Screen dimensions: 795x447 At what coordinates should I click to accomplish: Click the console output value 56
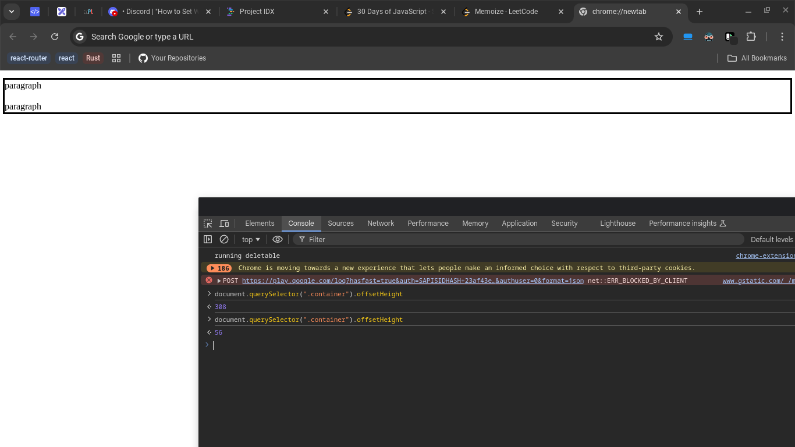point(218,332)
